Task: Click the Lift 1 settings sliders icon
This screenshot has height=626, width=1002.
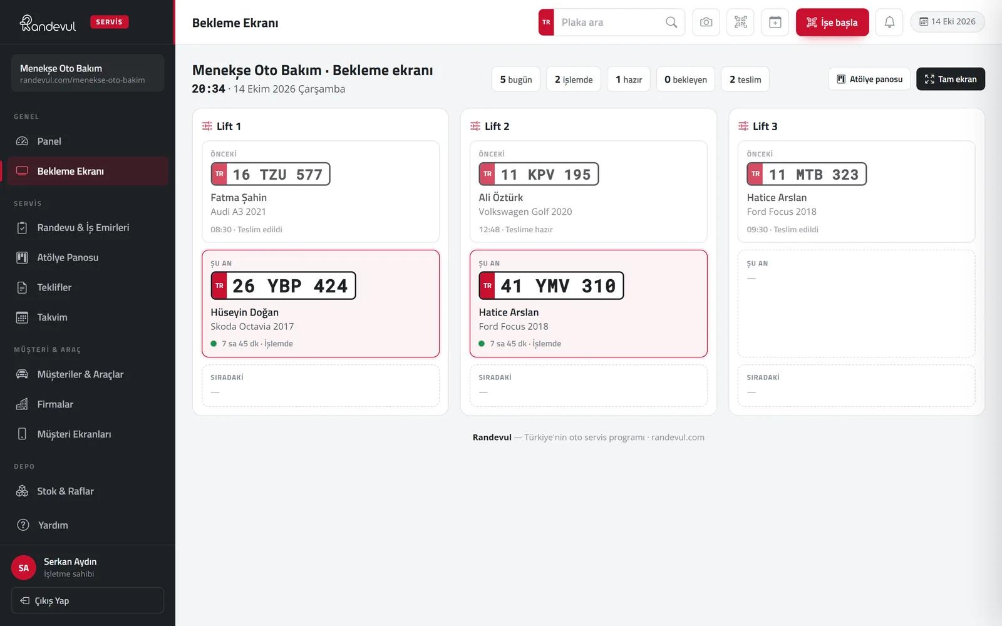Action: [207, 126]
